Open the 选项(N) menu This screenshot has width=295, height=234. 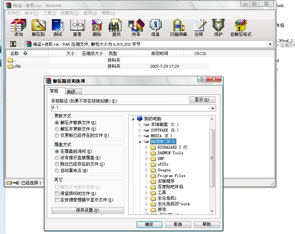[90, 13]
